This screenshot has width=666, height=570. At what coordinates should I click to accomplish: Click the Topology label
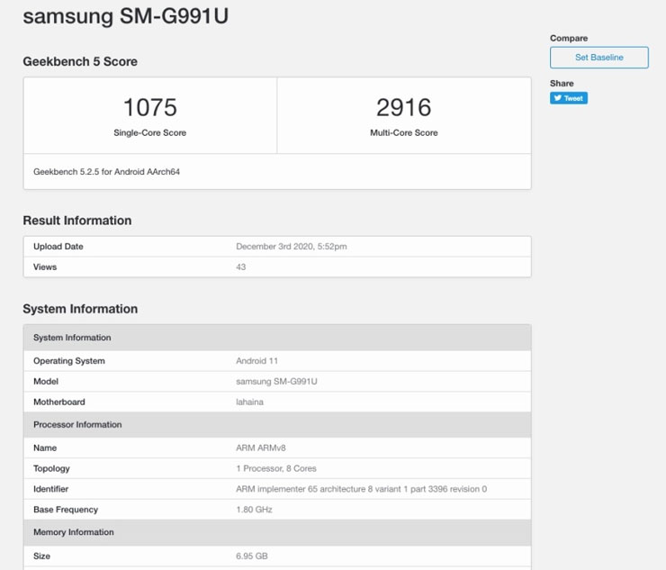(51, 468)
